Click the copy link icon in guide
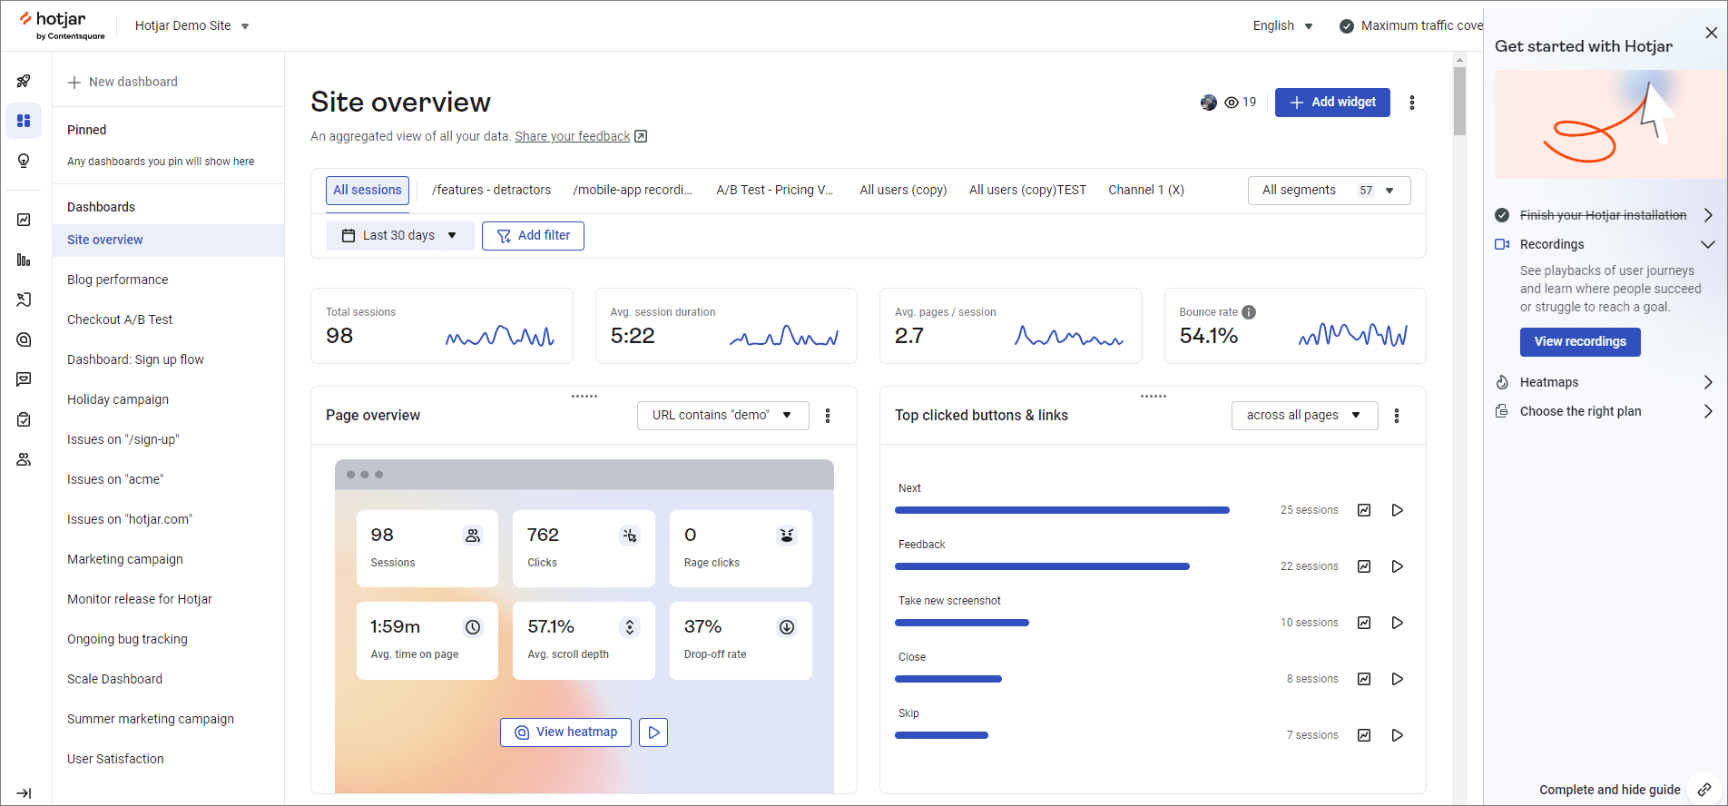The height and width of the screenshot is (806, 1728). tap(1704, 790)
